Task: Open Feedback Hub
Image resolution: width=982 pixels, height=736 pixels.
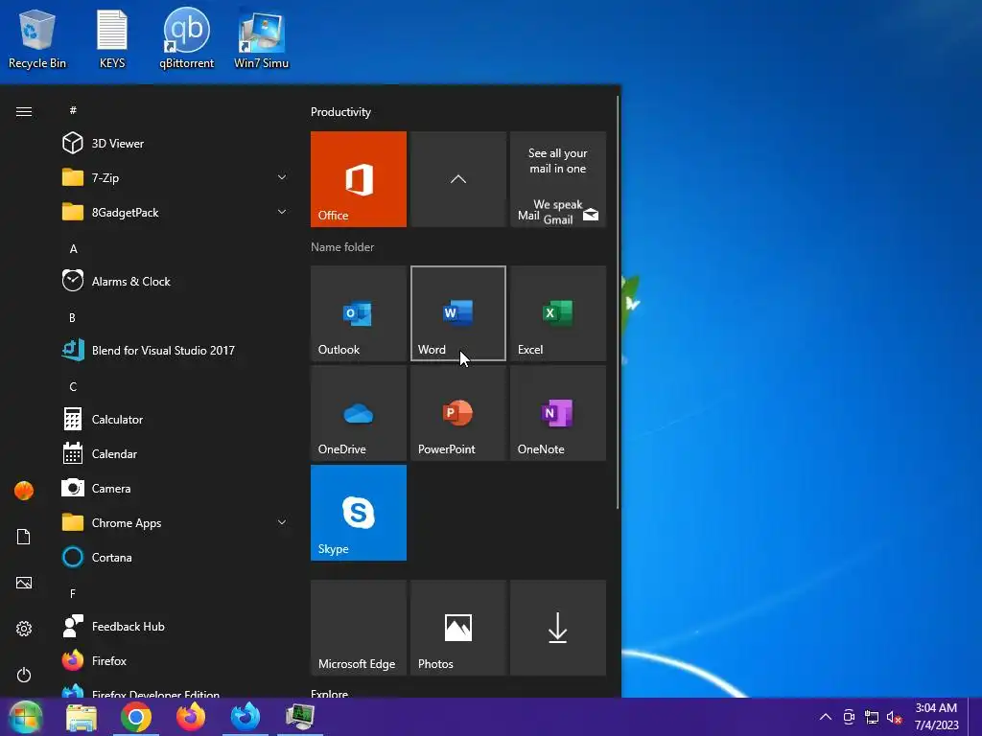Action: coord(175,626)
